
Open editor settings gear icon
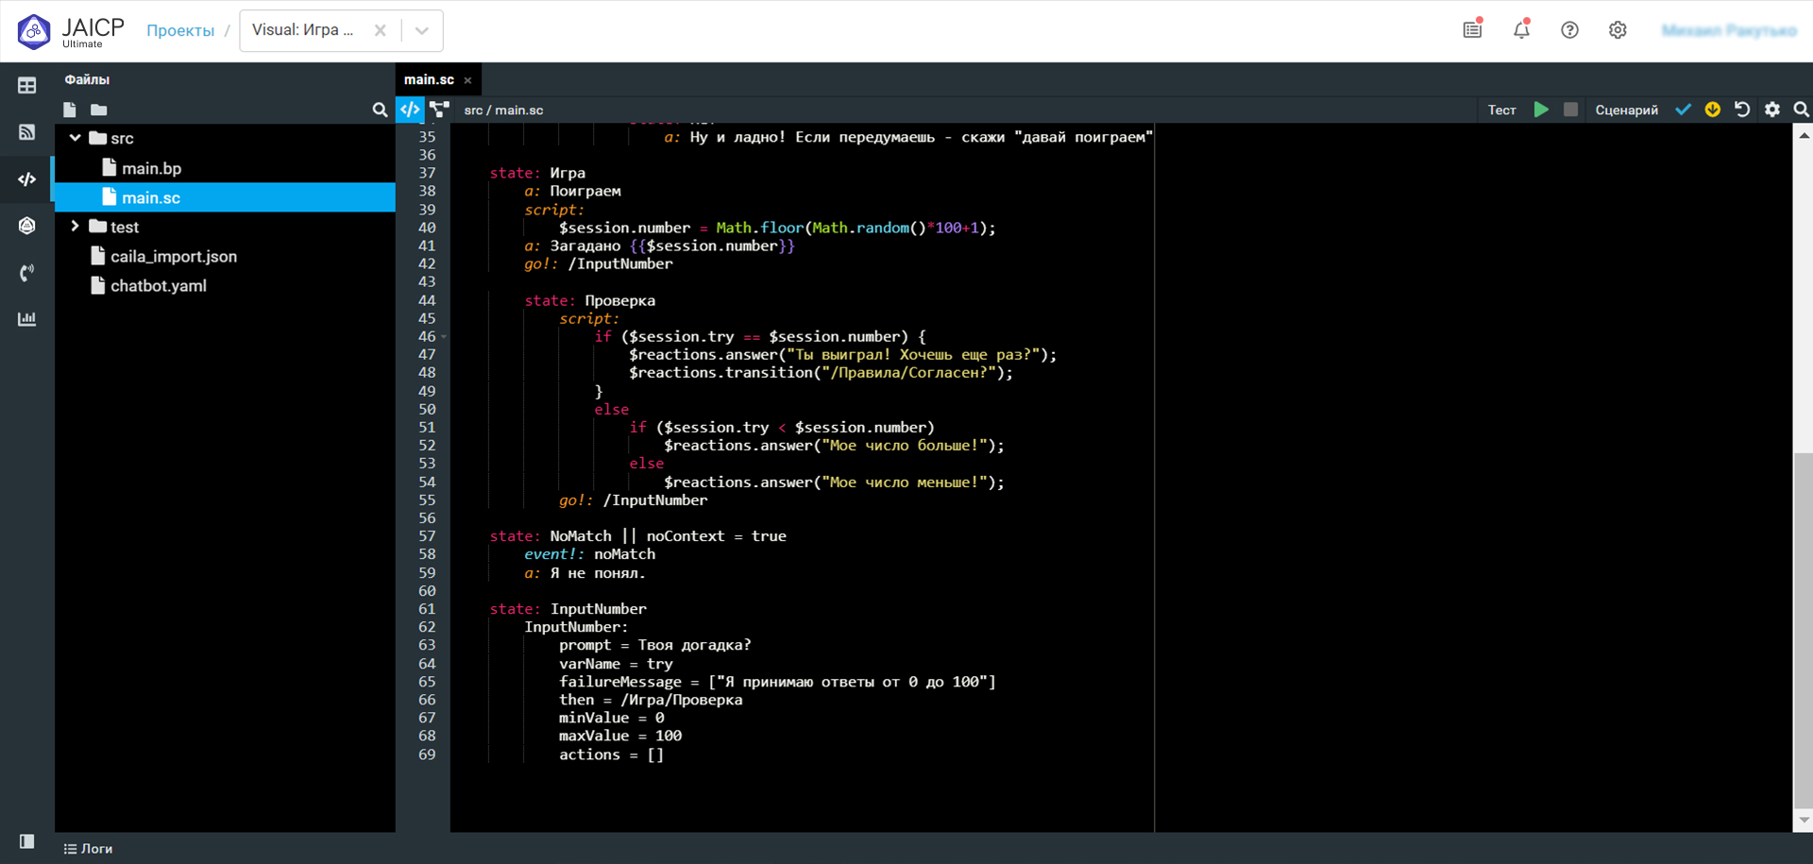tap(1772, 110)
